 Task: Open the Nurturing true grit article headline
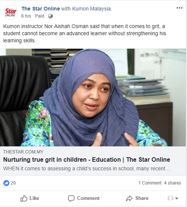click(87, 159)
